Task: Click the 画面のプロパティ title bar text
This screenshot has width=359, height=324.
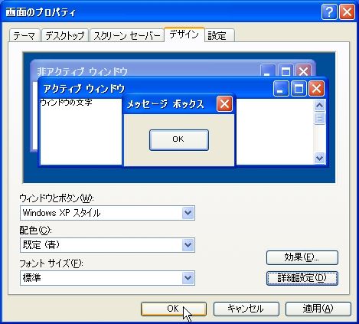Action: pos(41,12)
